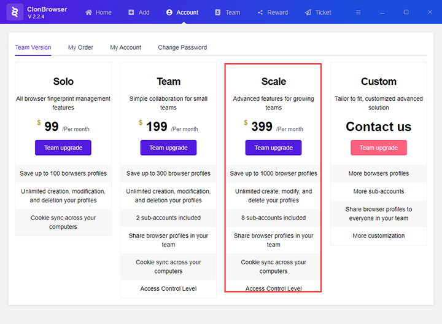Screen dimensions: 442x324
Task: Open the Add menu item
Action: (139, 12)
